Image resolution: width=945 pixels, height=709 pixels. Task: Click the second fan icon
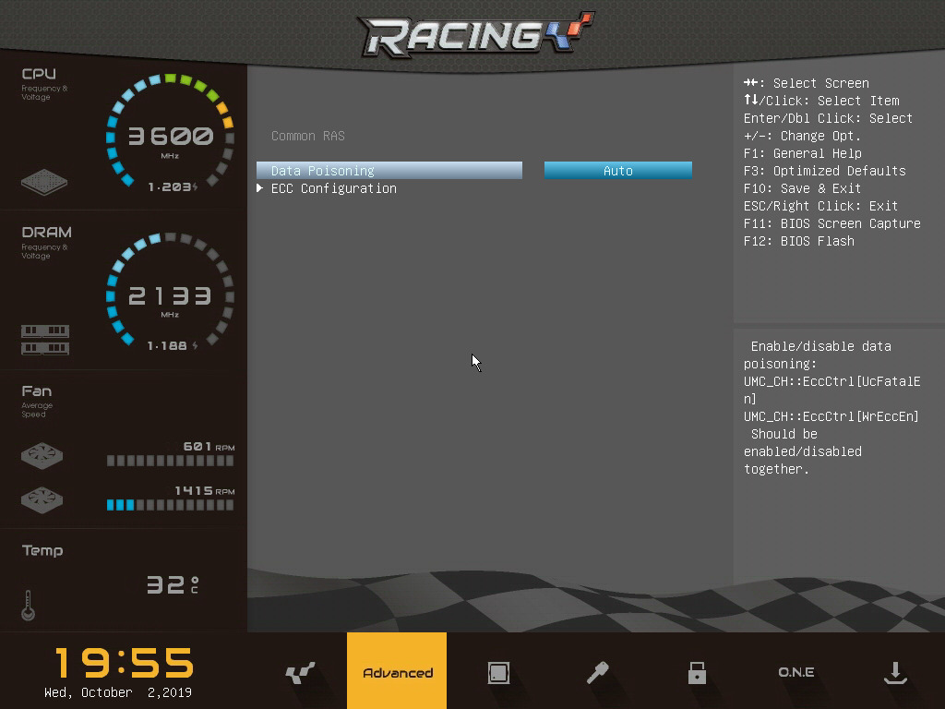click(42, 499)
